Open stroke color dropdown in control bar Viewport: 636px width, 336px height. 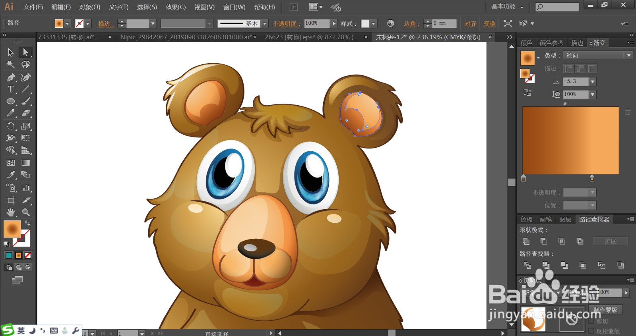coord(88,24)
